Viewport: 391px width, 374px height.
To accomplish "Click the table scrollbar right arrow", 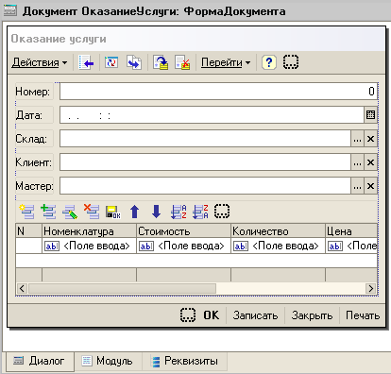I will click(x=370, y=288).
